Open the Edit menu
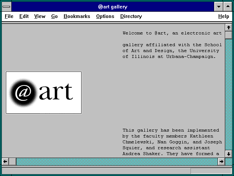The height and width of the screenshot is (176, 234). pos(24,16)
